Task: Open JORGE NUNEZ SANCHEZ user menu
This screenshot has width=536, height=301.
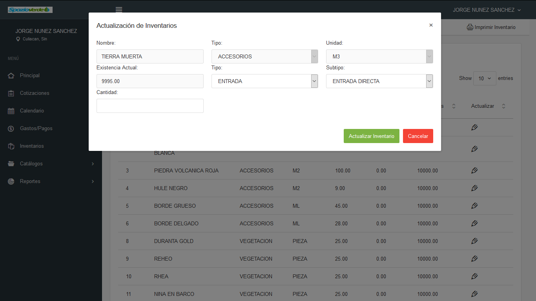Action: click(487, 10)
